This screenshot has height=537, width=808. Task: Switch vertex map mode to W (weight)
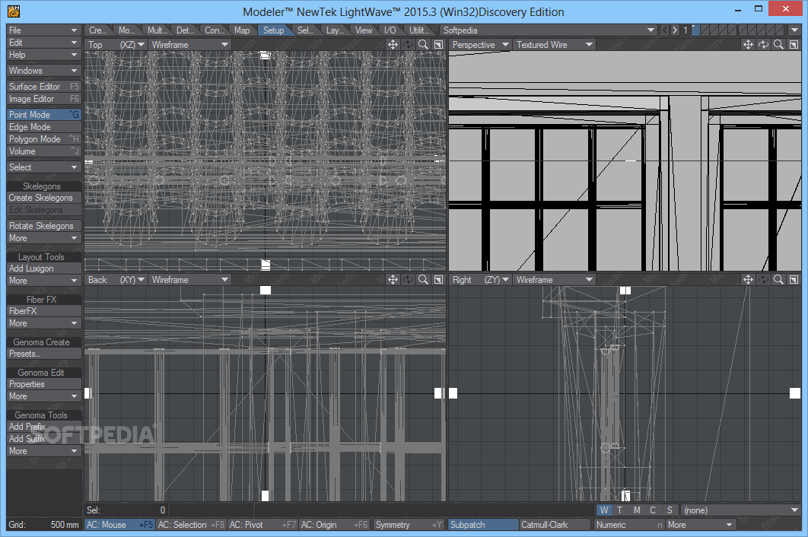604,510
